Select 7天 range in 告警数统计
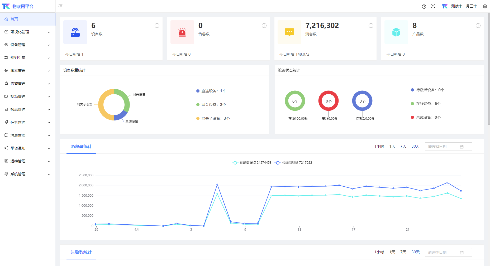This screenshot has width=490, height=266. [x=403, y=252]
